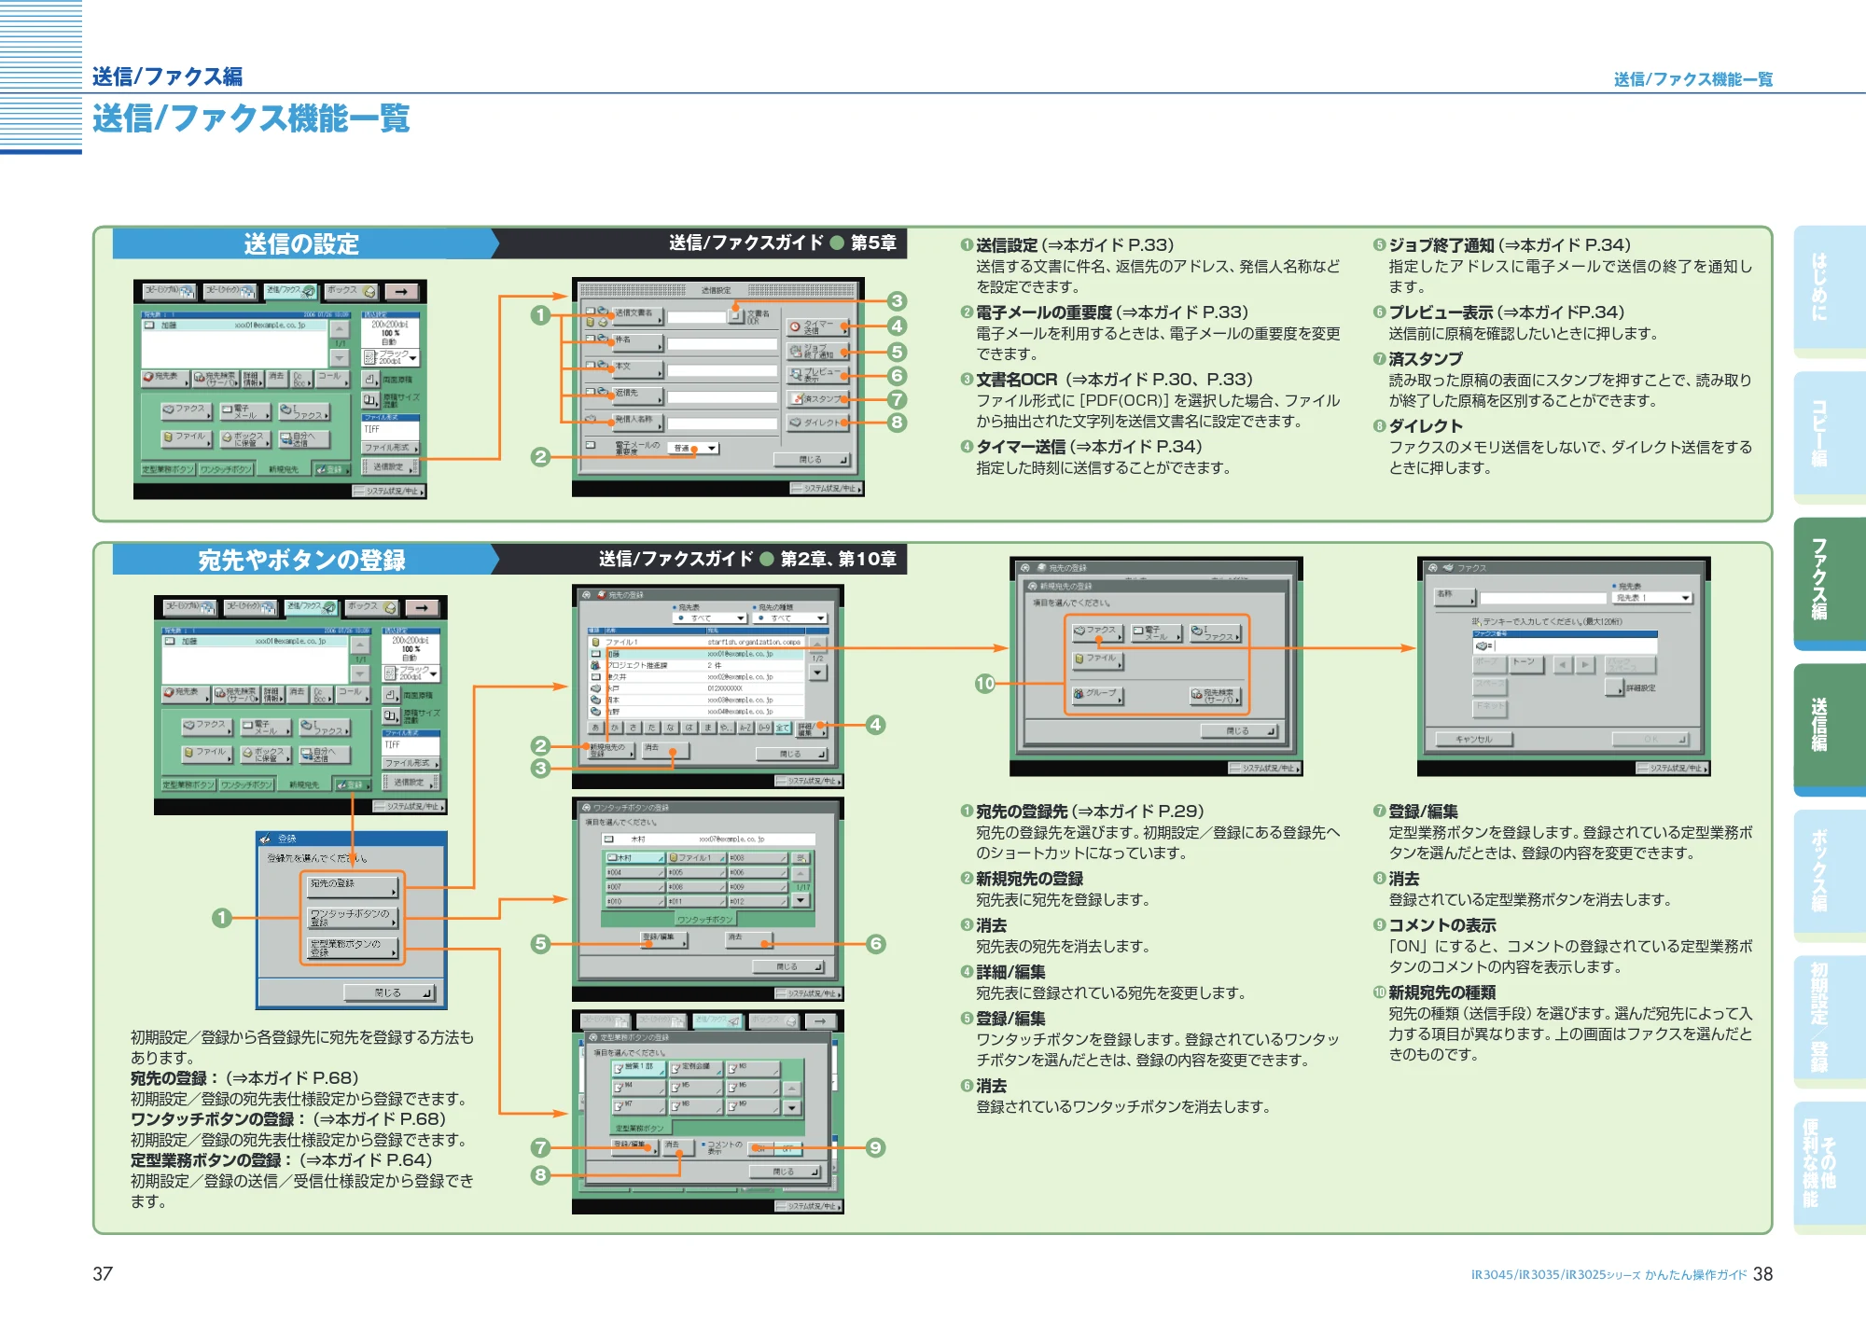Open 宛先の種類 すべて dropdown in 宛先の登録
Screen dimensions: 1866x1318
pos(789,617)
